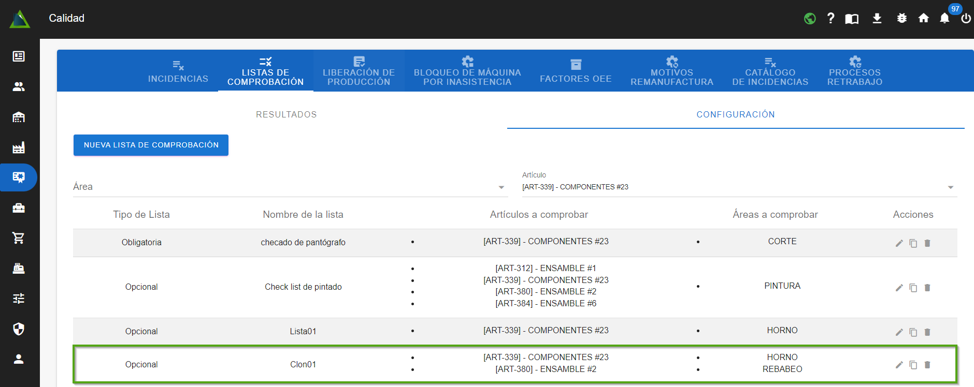
Task: Switch to the Incidencias tab
Action: tap(178, 71)
